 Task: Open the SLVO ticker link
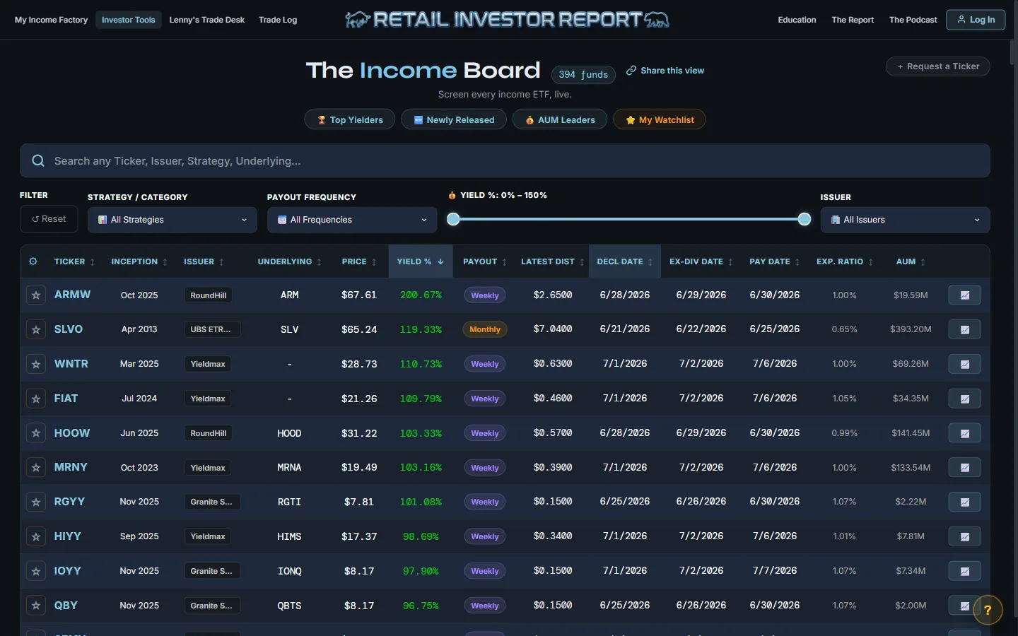(69, 329)
